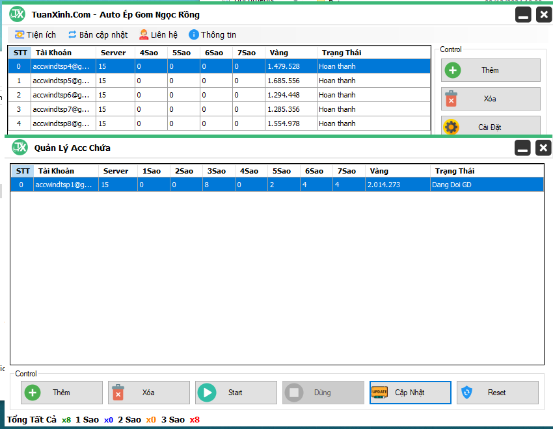553x429 pixels.
Task: Select accwindtsp1 row in Quản Lý Acc Chứa
Action: [62, 185]
